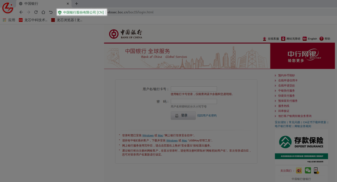Download Mac USBKey management tool

[x=184, y=141]
